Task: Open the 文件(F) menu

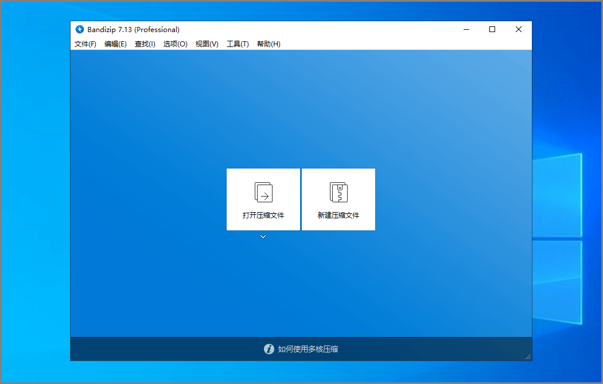Action: point(85,44)
